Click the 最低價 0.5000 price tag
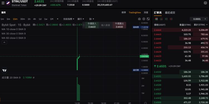Image resolution: width=209 pixels, height=104 pixels. (x=141, y=70)
